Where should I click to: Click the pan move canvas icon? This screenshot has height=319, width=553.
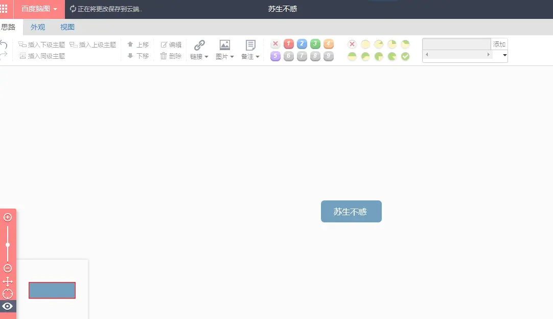coord(7,282)
